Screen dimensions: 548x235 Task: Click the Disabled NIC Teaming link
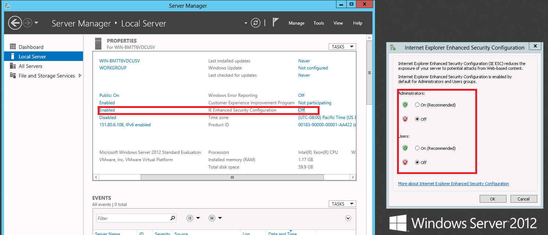108,117
